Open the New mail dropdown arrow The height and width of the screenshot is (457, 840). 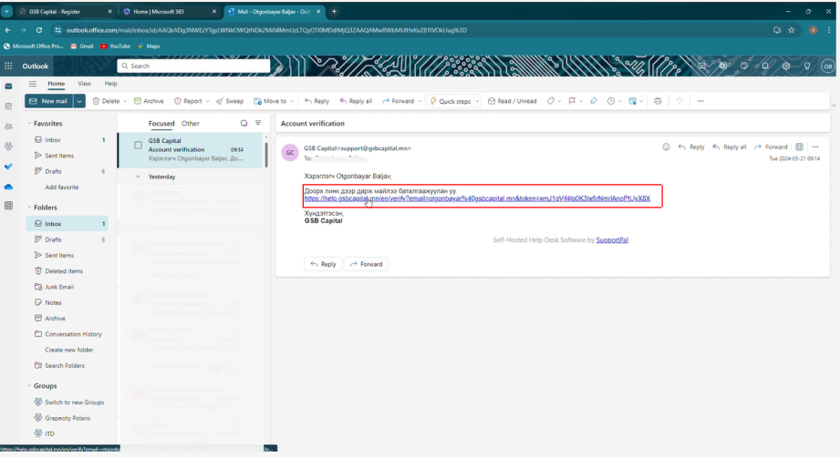pyautogui.click(x=79, y=101)
